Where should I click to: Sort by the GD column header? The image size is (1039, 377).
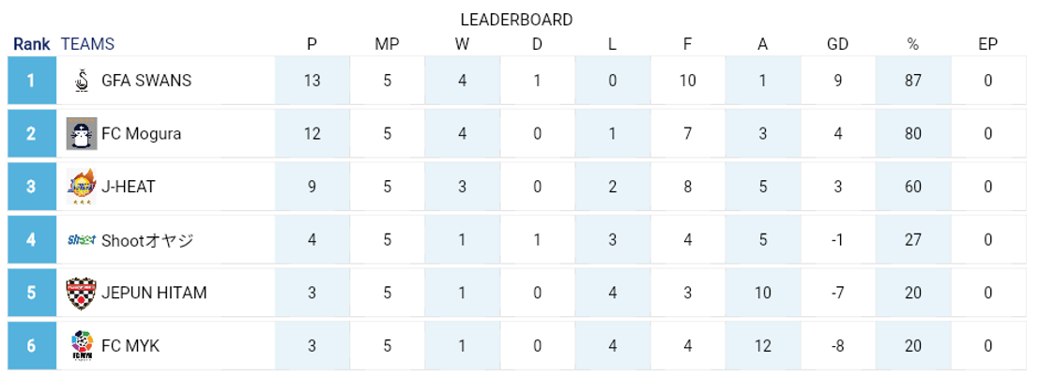coord(837,44)
